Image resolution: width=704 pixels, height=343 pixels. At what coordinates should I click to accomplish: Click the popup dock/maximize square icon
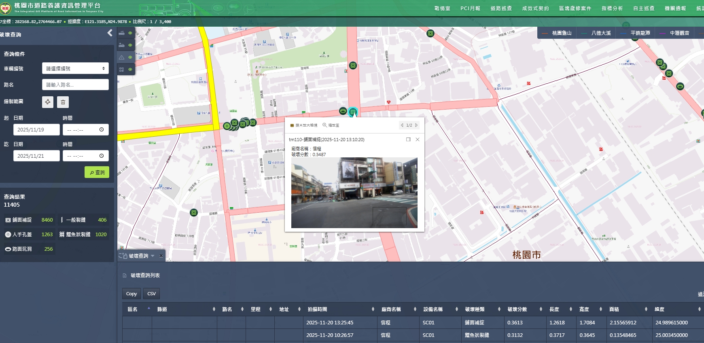408,140
